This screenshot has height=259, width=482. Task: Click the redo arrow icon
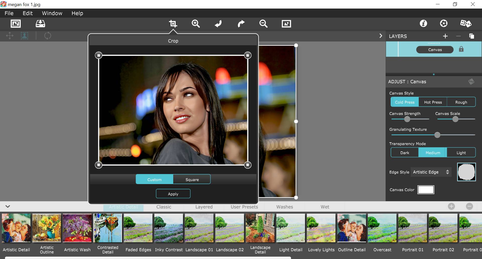pyautogui.click(x=241, y=24)
